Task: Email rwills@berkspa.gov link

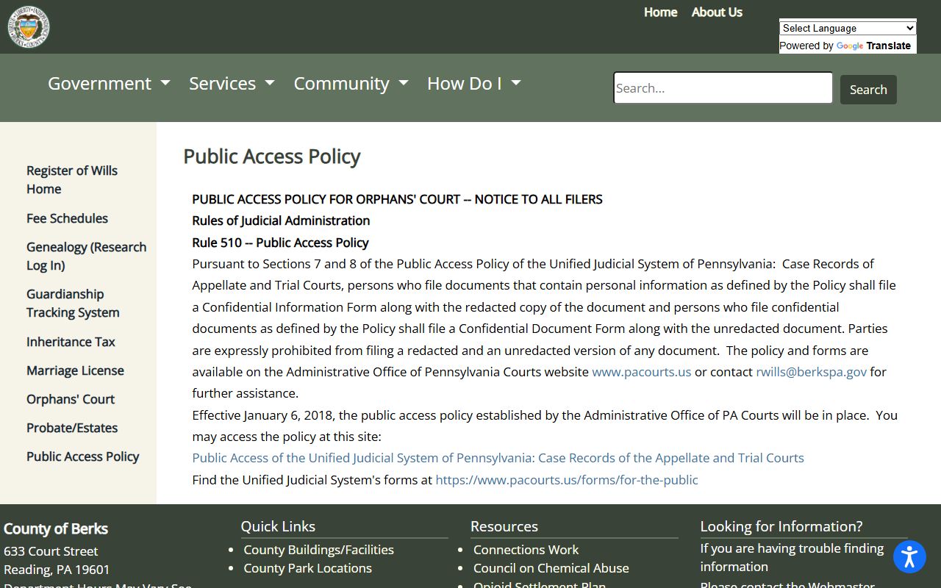Action: tap(811, 372)
